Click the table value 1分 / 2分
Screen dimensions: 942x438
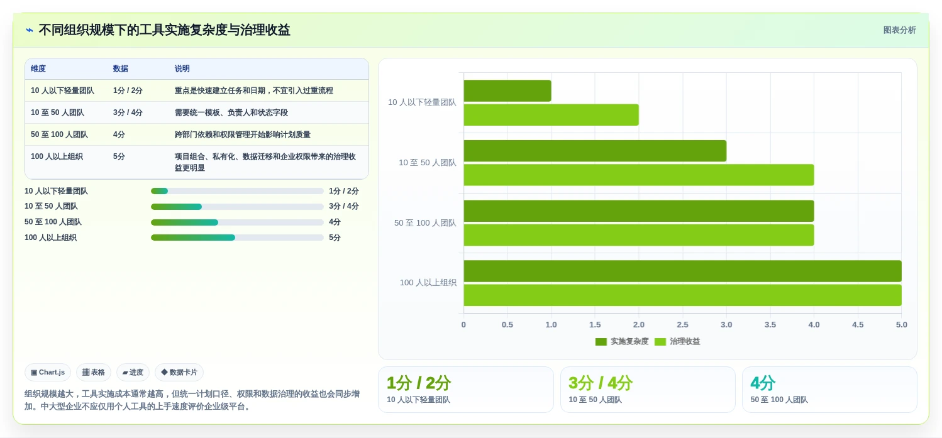pos(128,90)
